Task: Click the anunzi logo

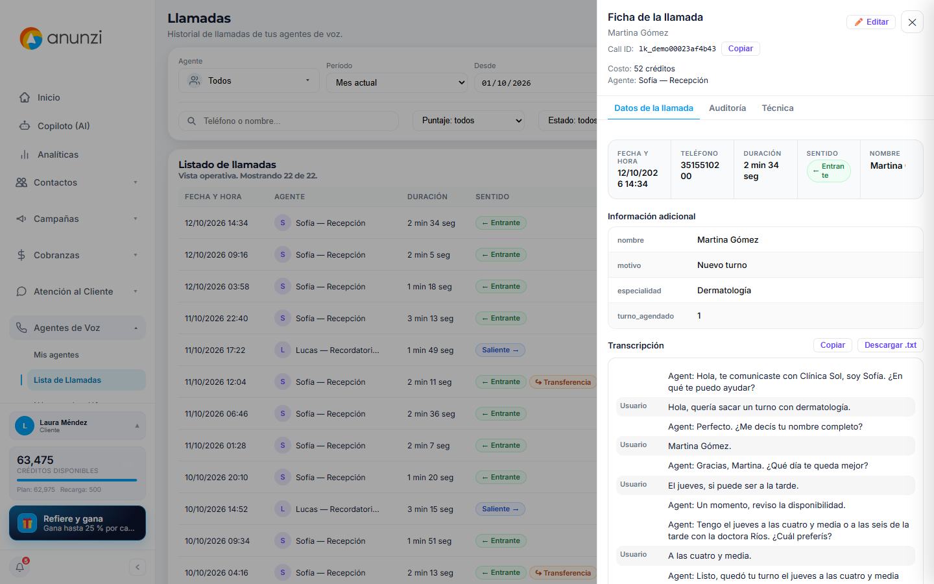Action: 61,38
